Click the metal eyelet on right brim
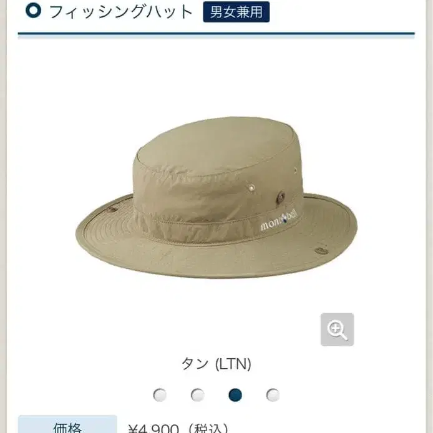Image resolution: width=433 pixels, height=433 pixels. pyautogui.click(x=321, y=251)
